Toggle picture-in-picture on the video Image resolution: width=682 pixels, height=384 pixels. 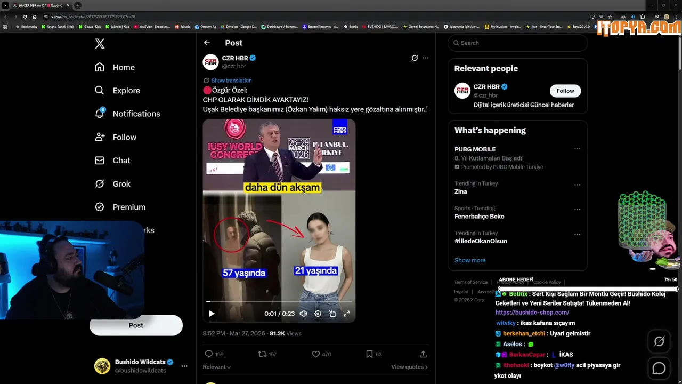click(x=332, y=314)
